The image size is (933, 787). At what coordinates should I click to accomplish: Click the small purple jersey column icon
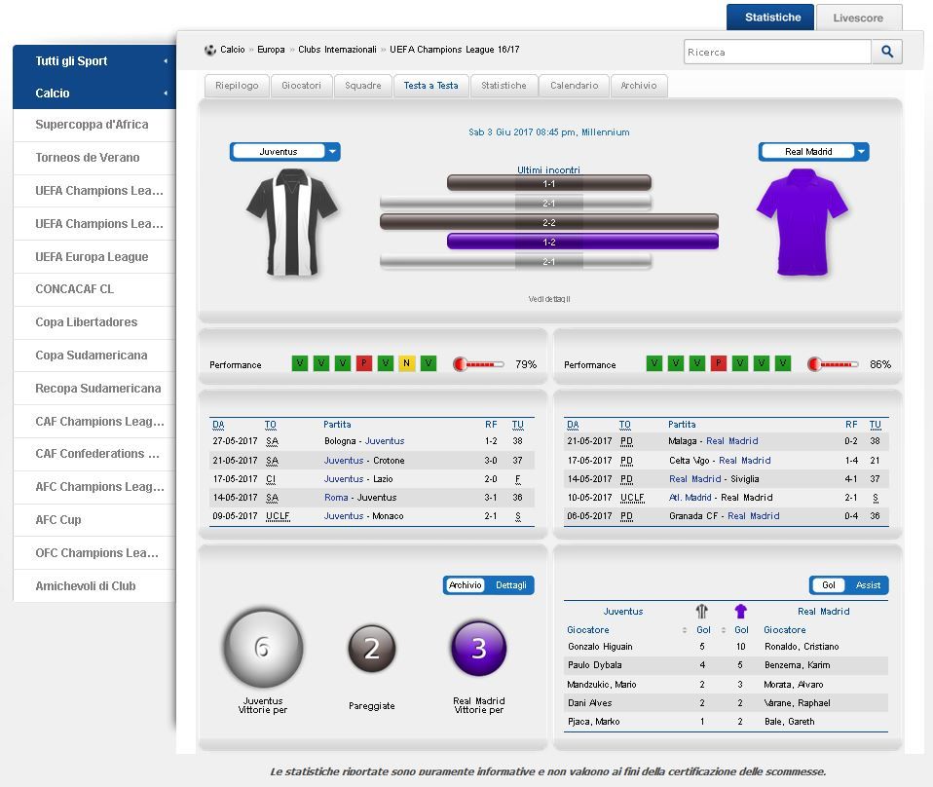click(x=740, y=611)
